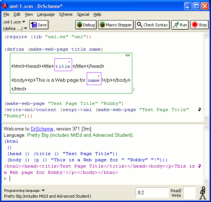Image resolution: width=211 pixels, height=202 pixels.
Task: Click the define make-web-page line
Action: (x=54, y=49)
